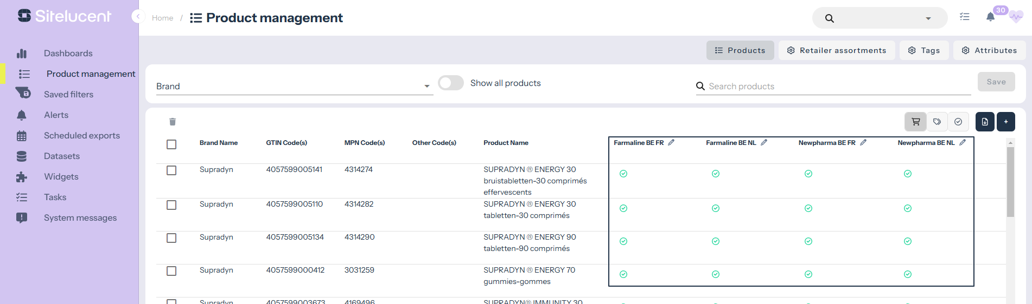Viewport: 1032px width, 304px height.
Task: Open the task checklist icon in header
Action: pyautogui.click(x=964, y=17)
